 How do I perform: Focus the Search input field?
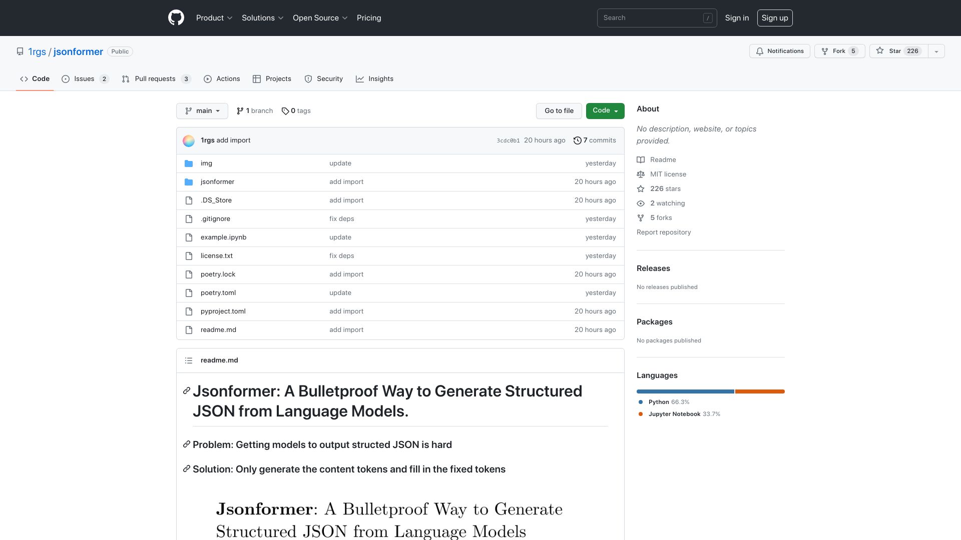click(657, 18)
